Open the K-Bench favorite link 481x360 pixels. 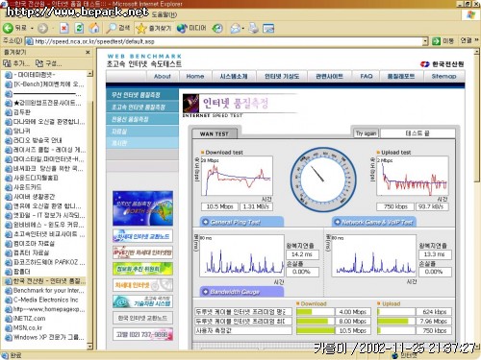[45, 84]
